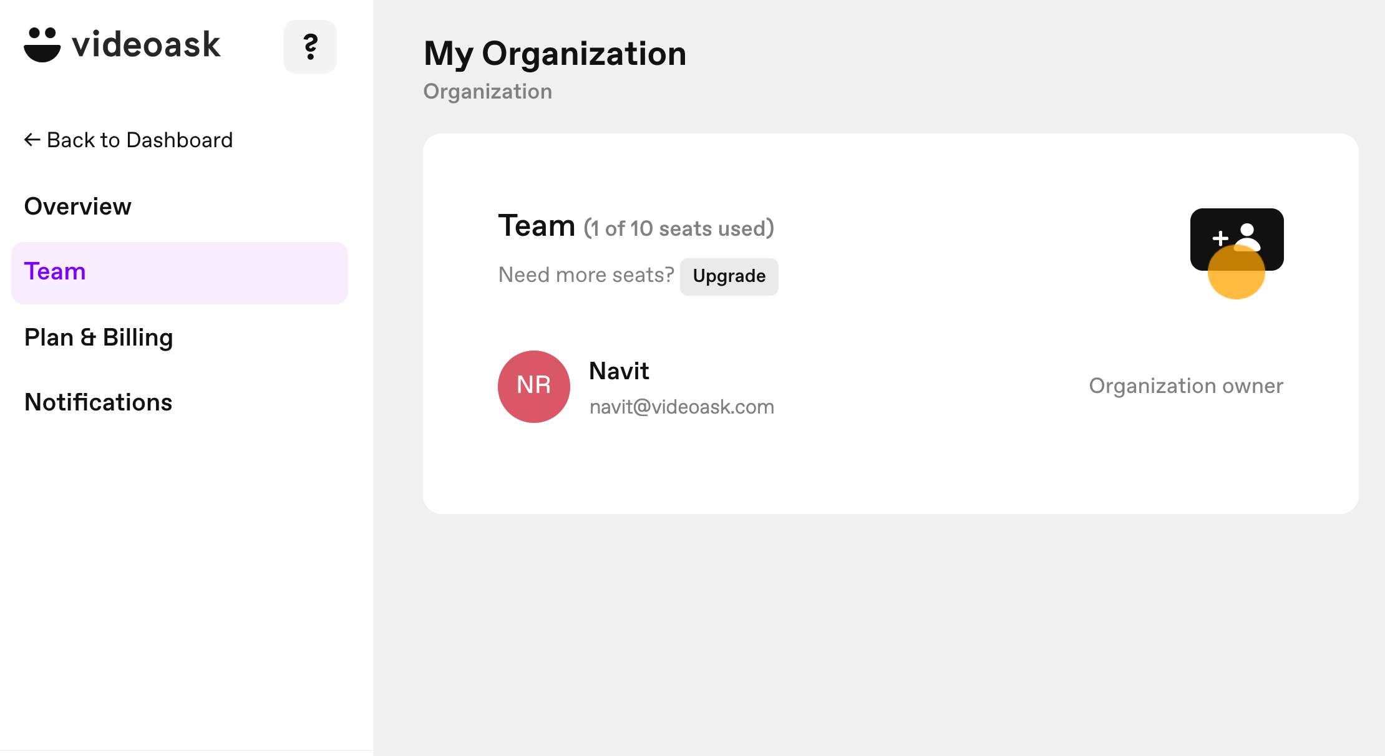
Task: Click the add team member icon
Action: pyautogui.click(x=1237, y=240)
